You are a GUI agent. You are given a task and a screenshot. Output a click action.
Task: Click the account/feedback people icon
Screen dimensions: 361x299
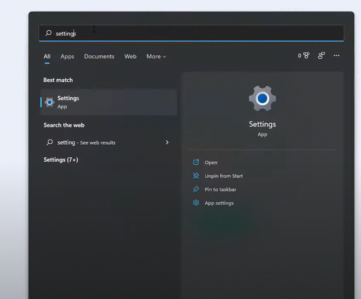pyautogui.click(x=322, y=56)
